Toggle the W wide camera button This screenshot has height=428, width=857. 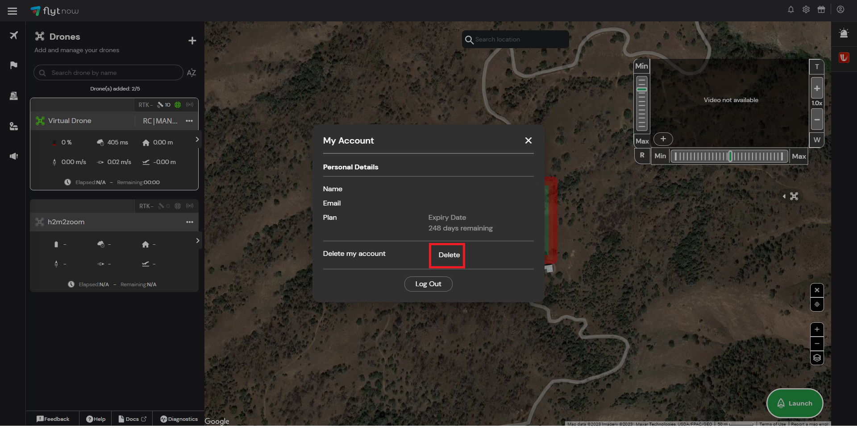[816, 140]
